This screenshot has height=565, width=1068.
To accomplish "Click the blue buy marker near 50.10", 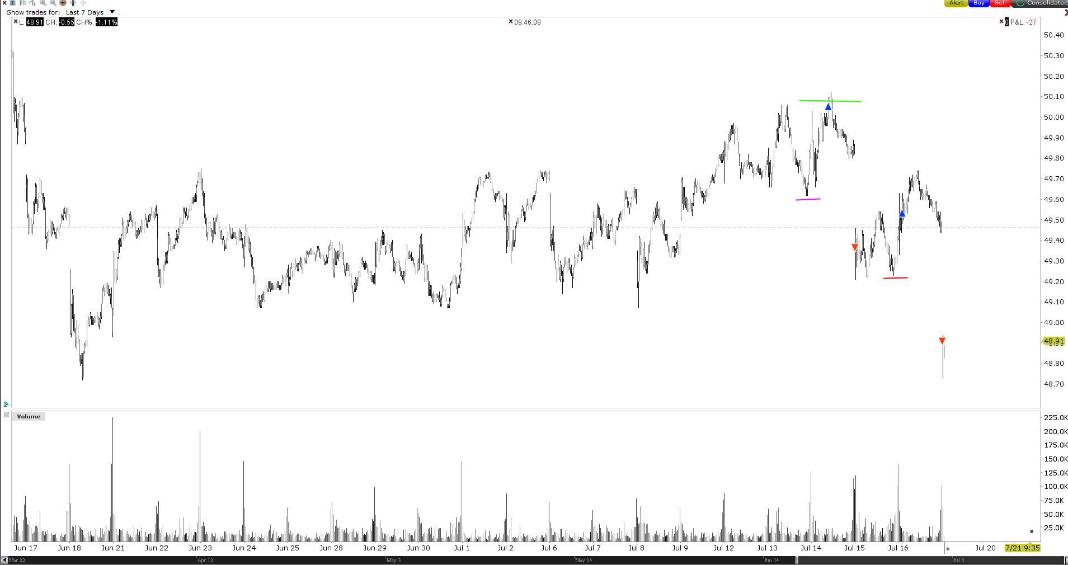I will (829, 107).
